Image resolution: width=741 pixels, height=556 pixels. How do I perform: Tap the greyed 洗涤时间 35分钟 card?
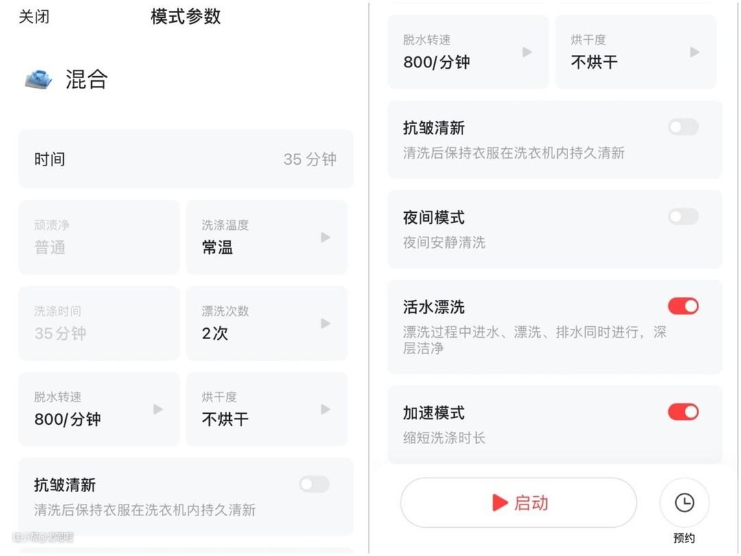[98, 323]
